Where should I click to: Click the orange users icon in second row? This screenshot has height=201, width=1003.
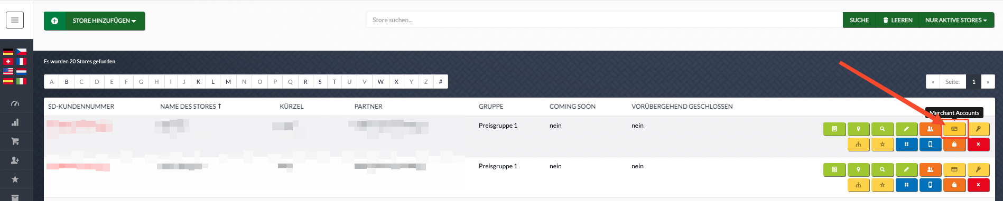930,169
